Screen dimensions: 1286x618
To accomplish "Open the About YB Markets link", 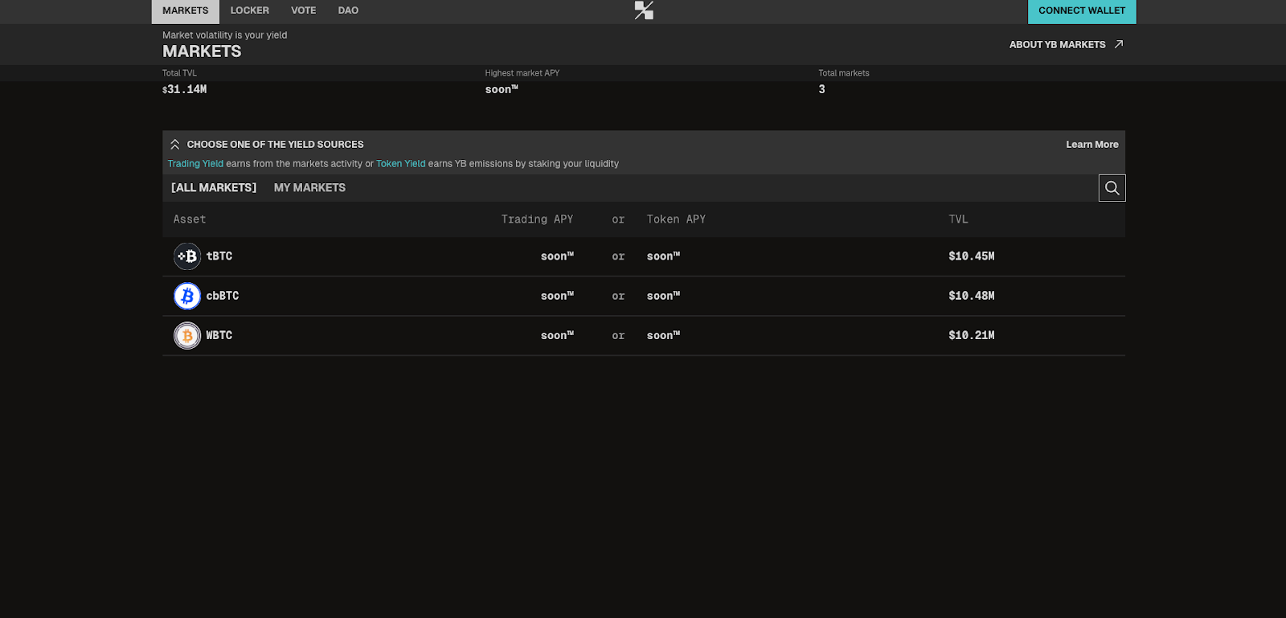I will click(x=1057, y=45).
